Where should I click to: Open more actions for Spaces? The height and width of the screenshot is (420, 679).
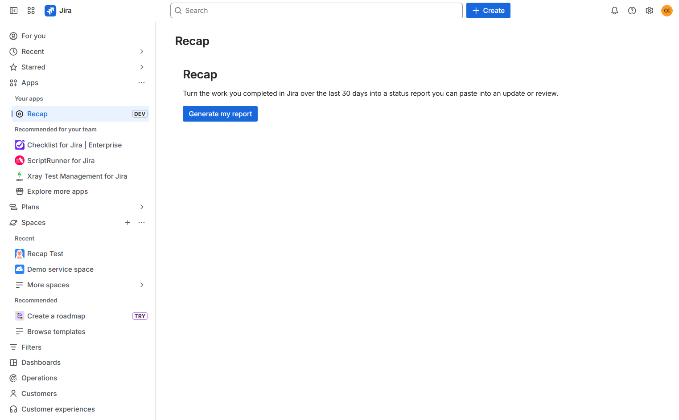pyautogui.click(x=142, y=223)
